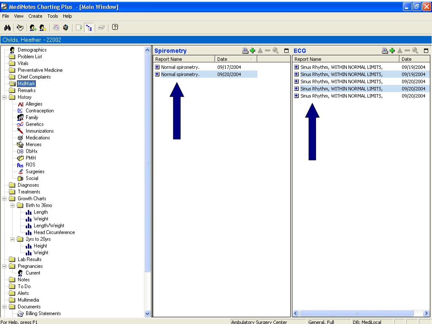Click the grayed document page toolbar icon
432x324 pixels.
(x=79, y=27)
